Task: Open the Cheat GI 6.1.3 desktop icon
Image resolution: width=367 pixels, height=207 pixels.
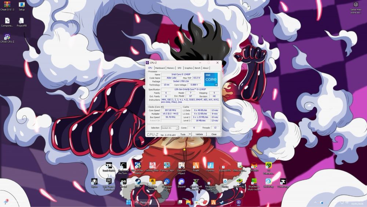Action: click(7, 6)
